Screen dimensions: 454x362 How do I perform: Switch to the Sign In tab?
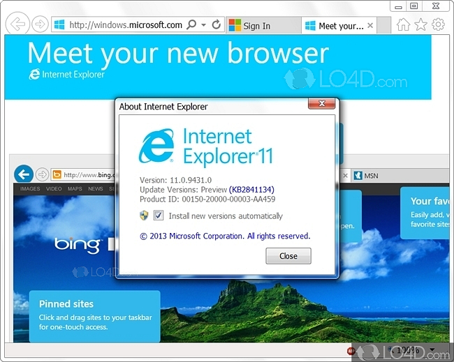[x=263, y=25]
